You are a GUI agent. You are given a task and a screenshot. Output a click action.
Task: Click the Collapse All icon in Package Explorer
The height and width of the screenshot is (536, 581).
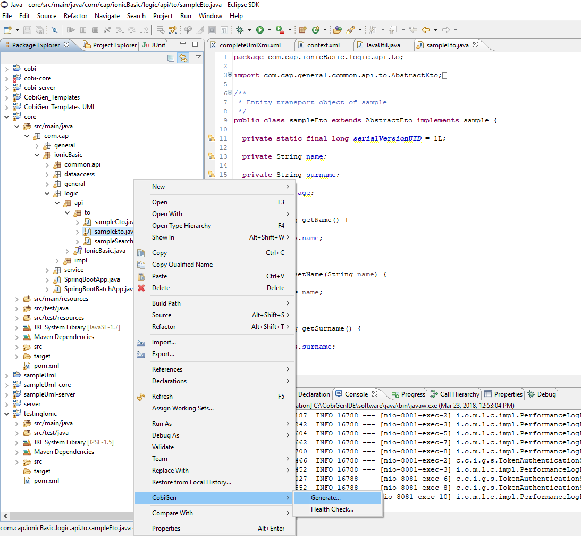[171, 58]
